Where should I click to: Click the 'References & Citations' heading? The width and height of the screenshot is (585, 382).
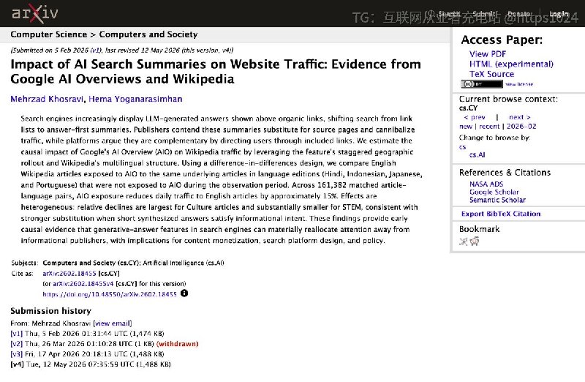click(x=505, y=173)
